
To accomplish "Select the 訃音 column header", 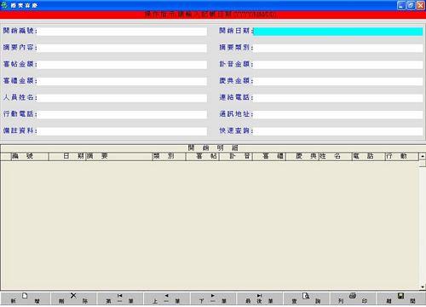I will [236, 156].
